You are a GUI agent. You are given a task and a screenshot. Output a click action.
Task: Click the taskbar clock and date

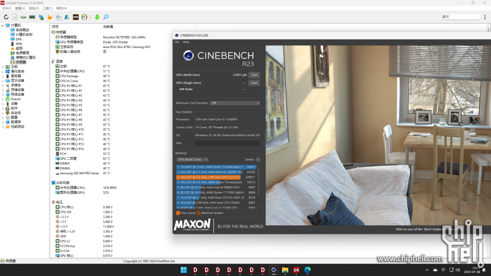point(472,270)
